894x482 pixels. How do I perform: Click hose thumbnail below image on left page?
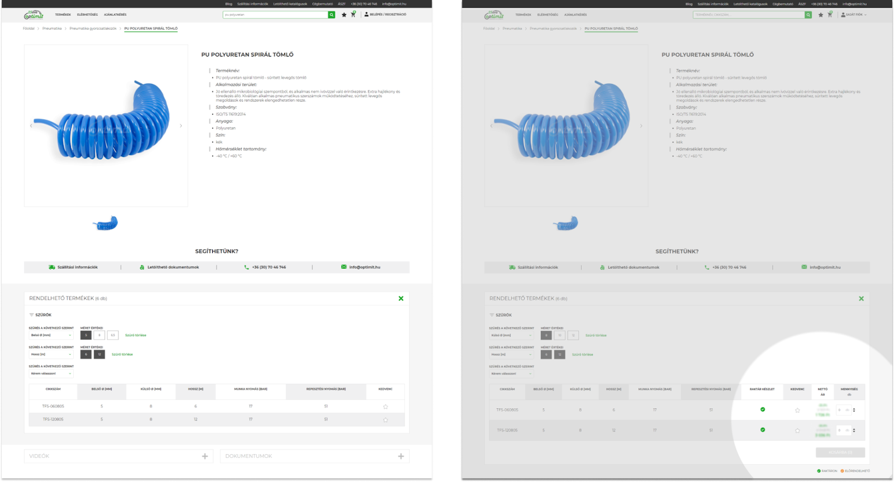tap(106, 223)
